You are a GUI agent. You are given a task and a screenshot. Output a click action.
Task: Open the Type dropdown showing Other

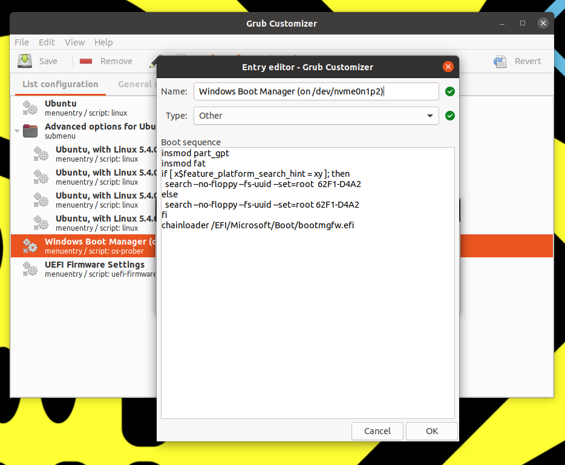316,116
